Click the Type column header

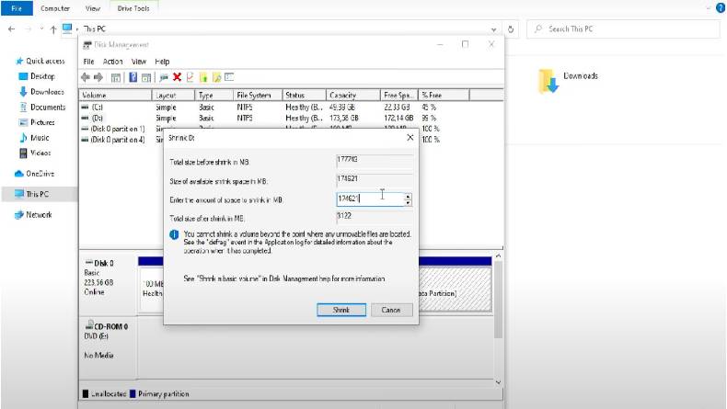tap(213, 95)
